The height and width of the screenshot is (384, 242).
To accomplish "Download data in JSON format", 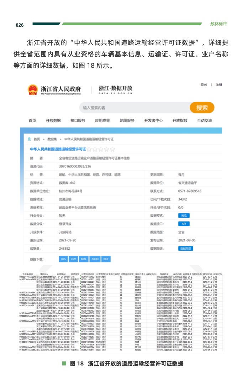I will pyautogui.click(x=95, y=259).
